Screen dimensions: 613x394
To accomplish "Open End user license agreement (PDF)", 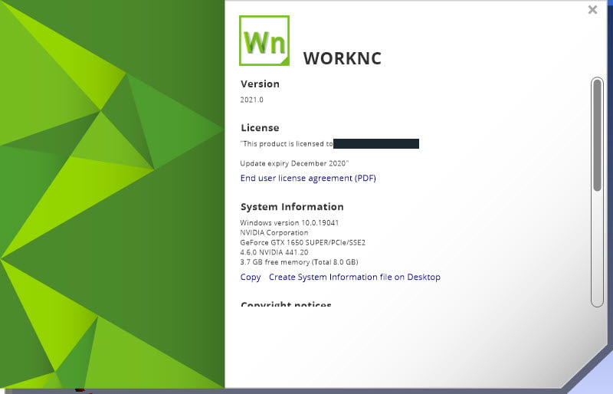I will coord(308,178).
